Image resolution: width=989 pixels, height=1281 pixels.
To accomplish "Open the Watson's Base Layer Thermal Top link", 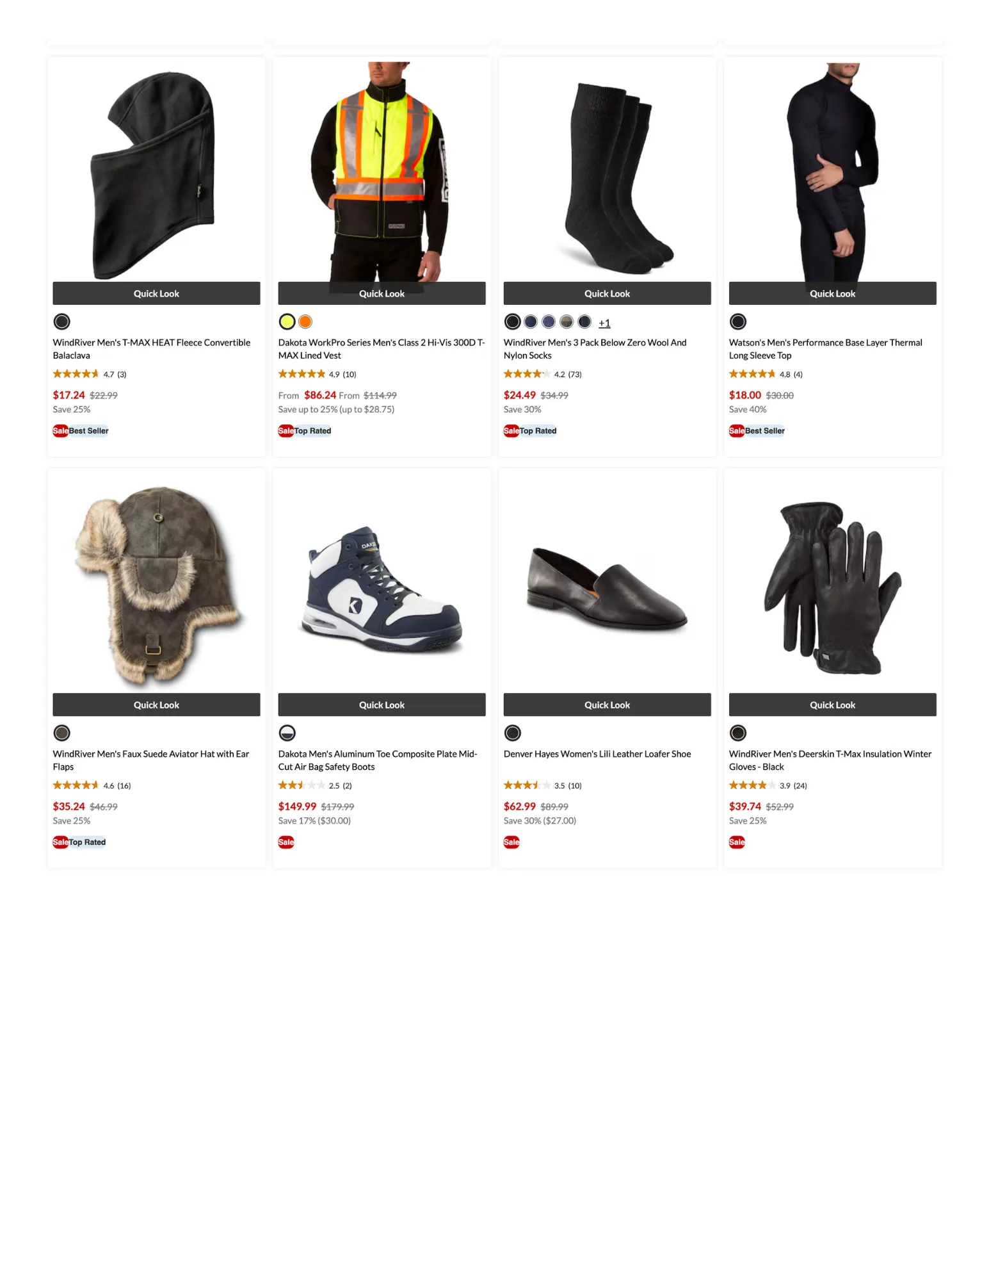I will pos(825,349).
